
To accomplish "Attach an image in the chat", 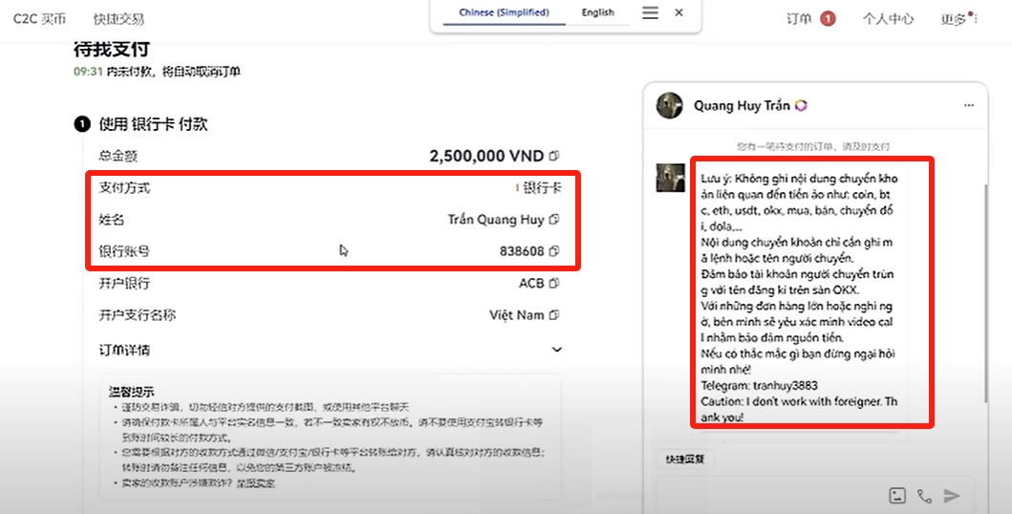I will coord(896,495).
